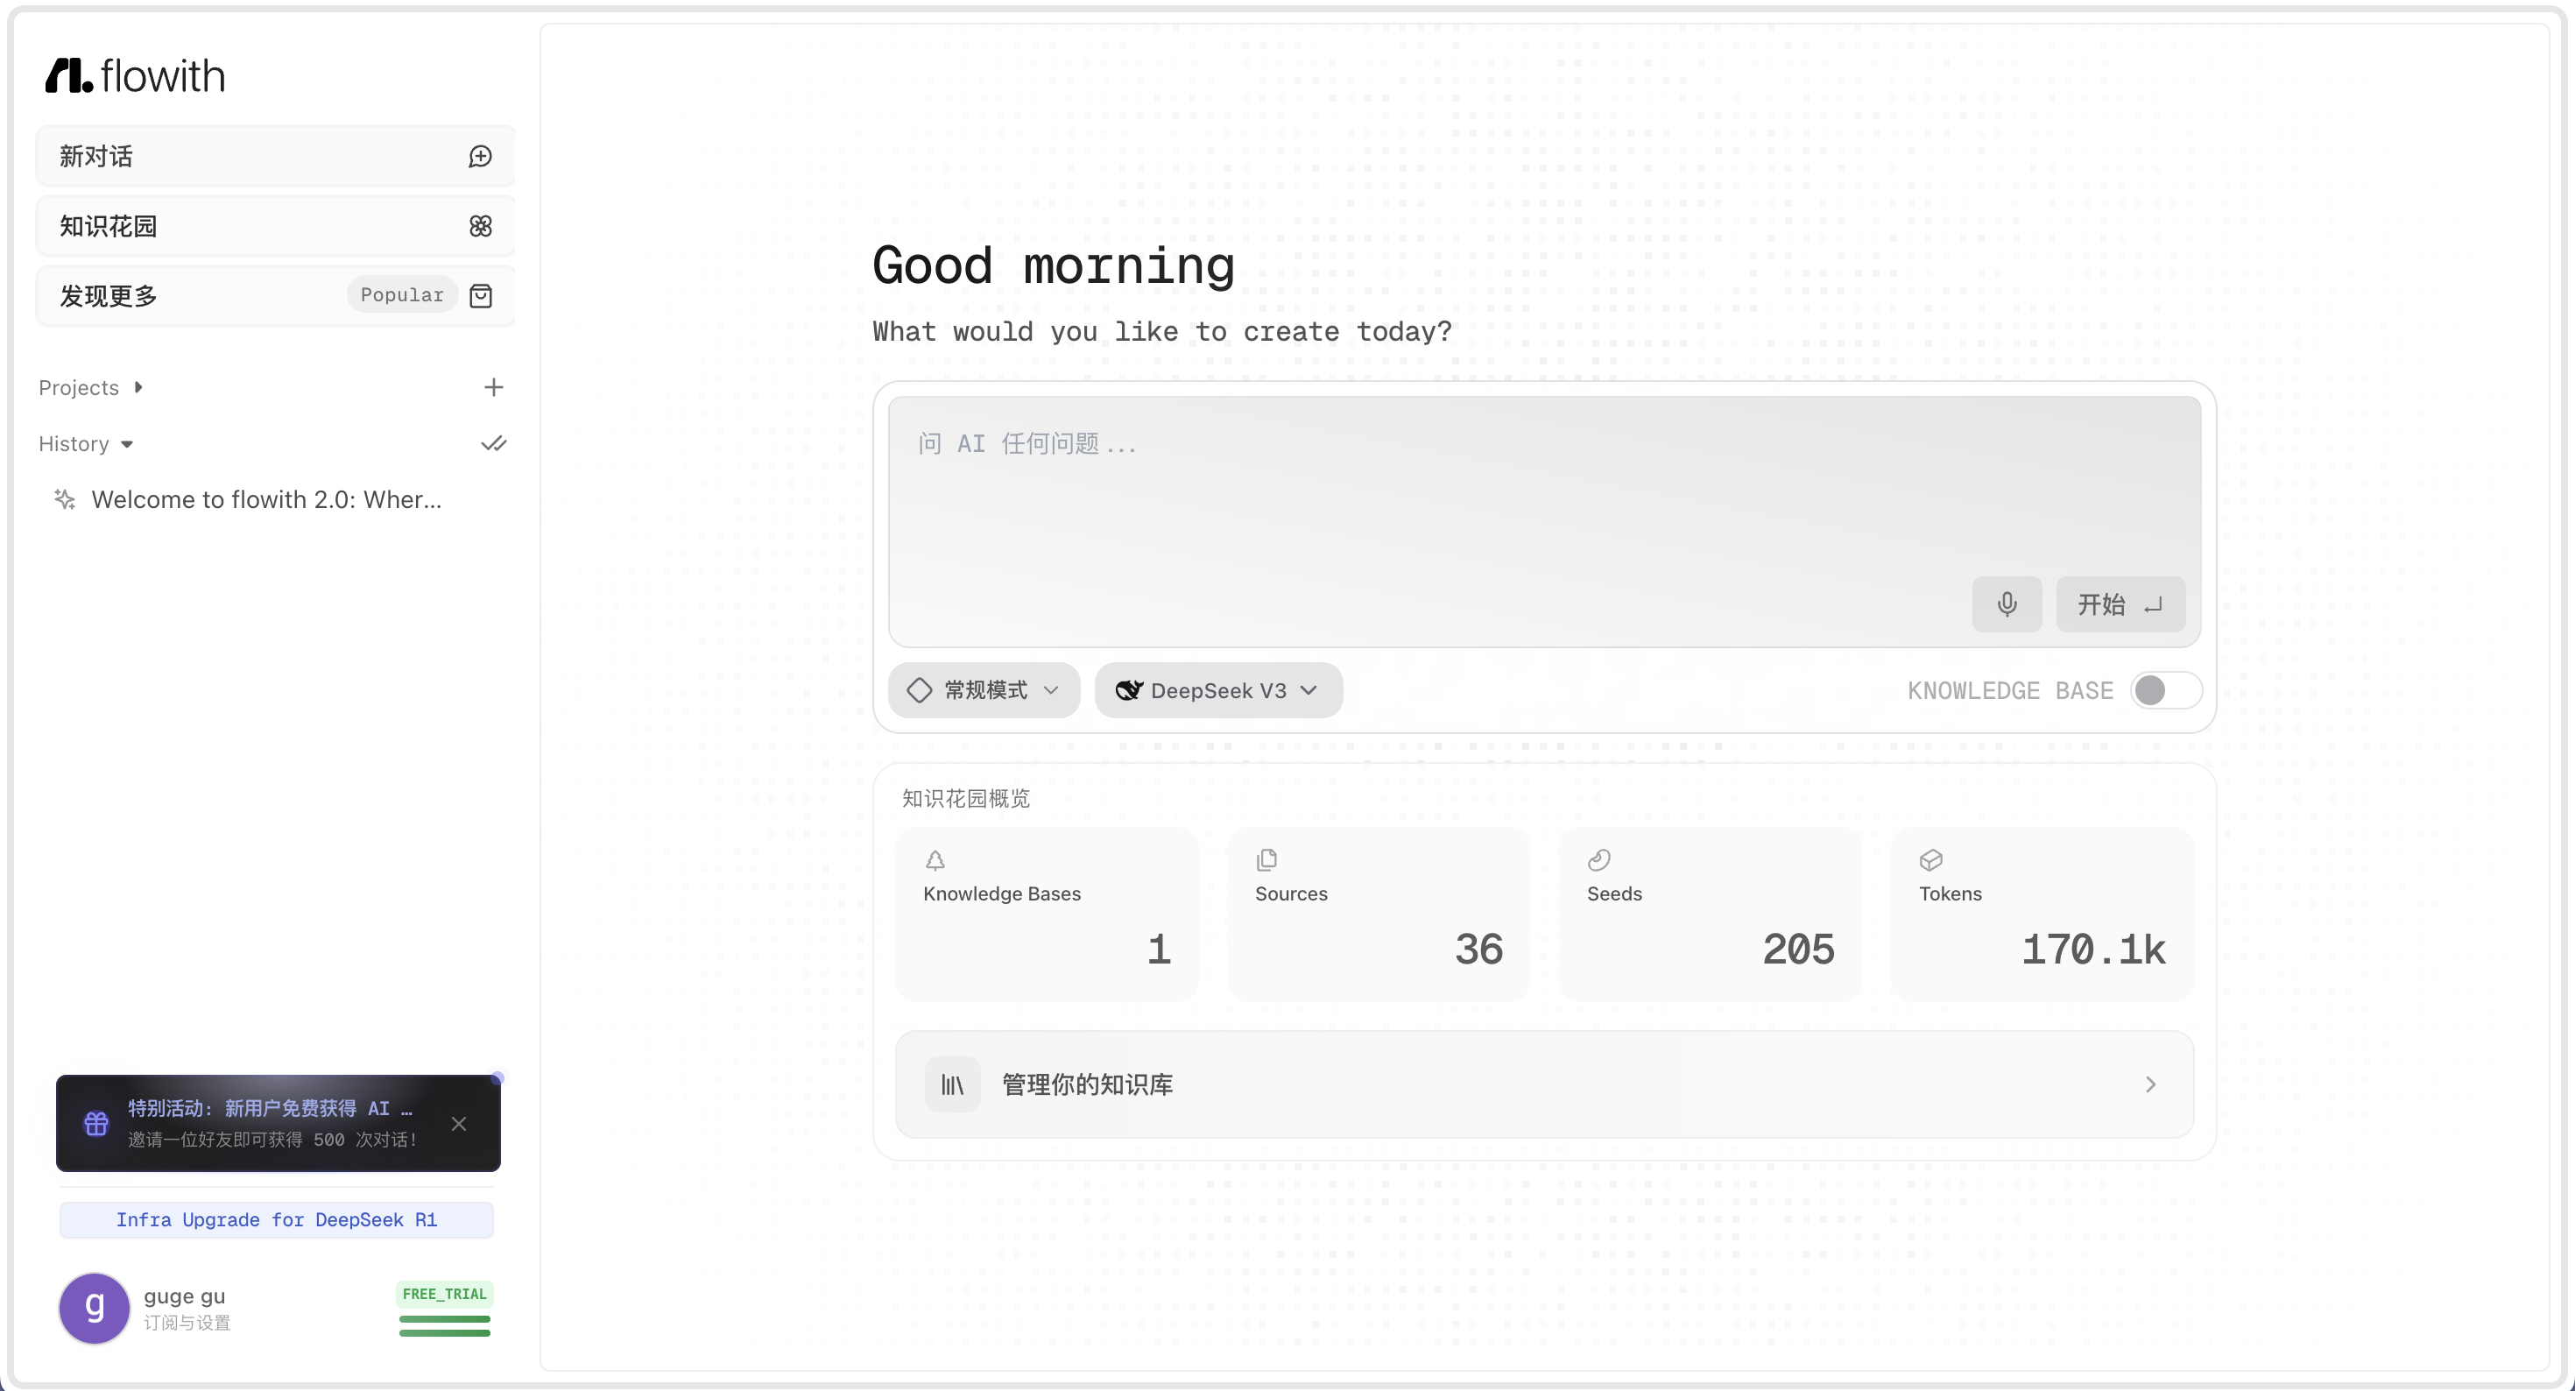Click the microphone voice input button
Viewport: 2575px width, 1391px height.
(2007, 604)
